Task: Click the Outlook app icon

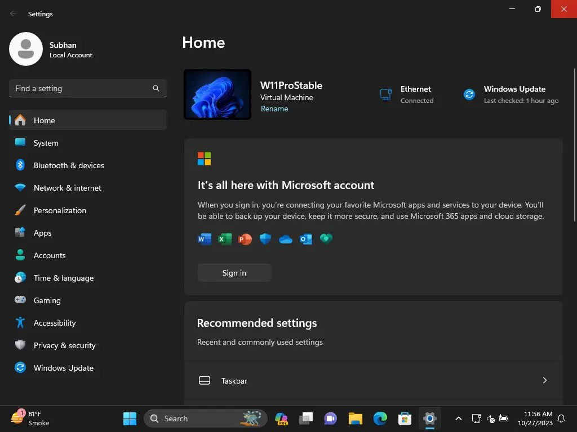Action: click(x=306, y=239)
